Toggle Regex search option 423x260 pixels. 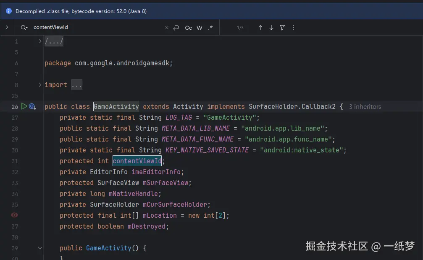[210, 28]
